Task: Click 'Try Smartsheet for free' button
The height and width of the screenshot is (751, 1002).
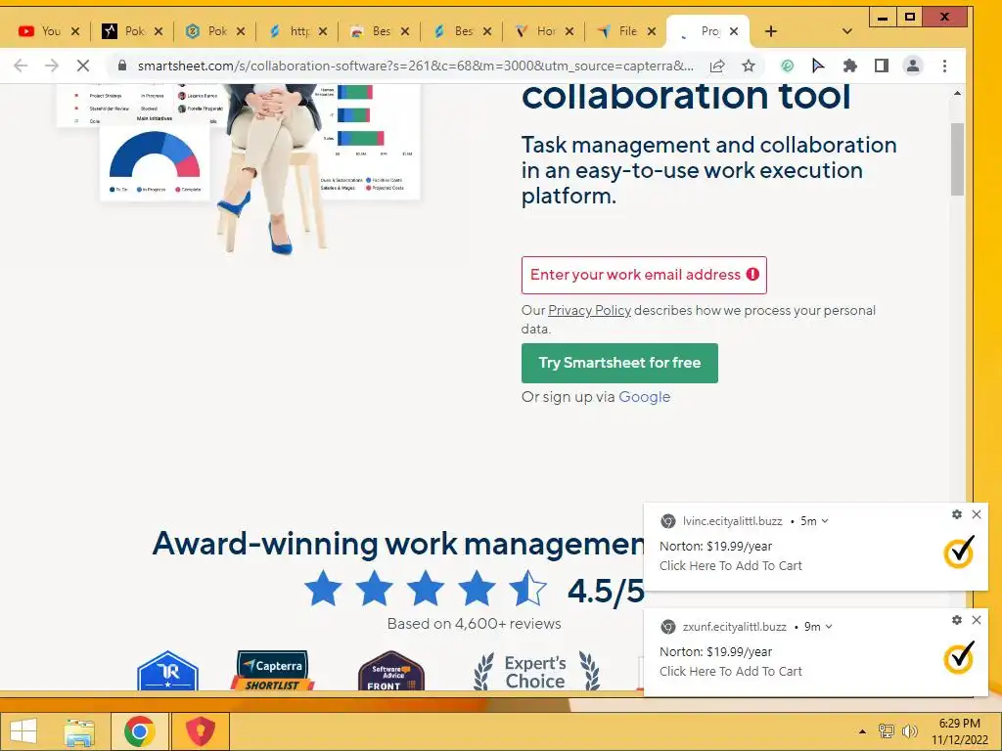Action: click(x=619, y=363)
